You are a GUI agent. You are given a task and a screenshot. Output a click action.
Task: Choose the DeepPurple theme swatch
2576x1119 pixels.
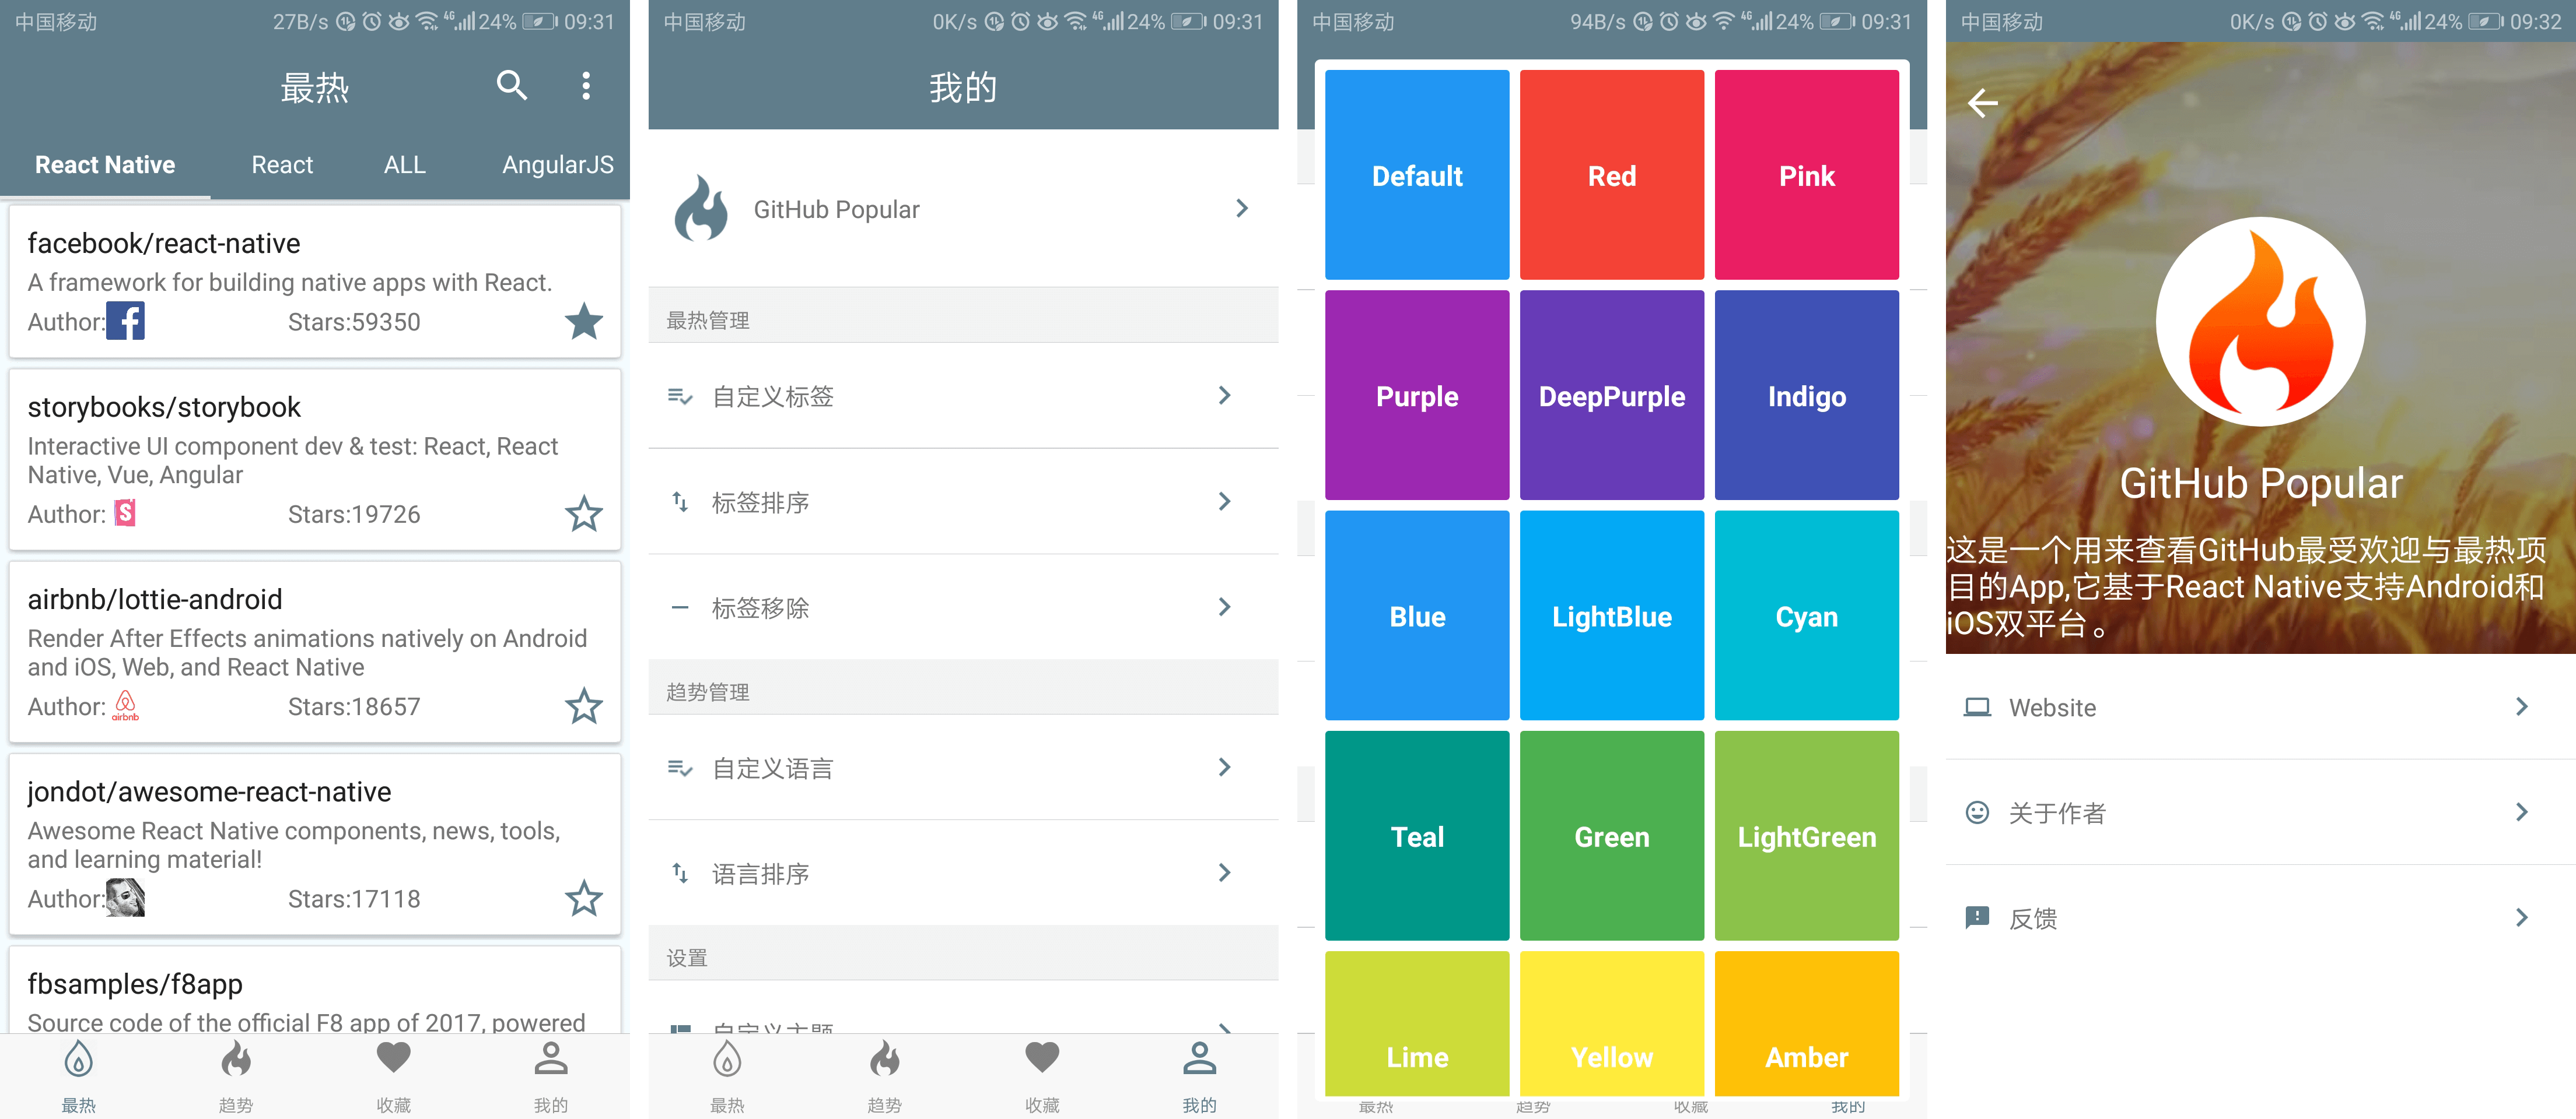pyautogui.click(x=1611, y=396)
